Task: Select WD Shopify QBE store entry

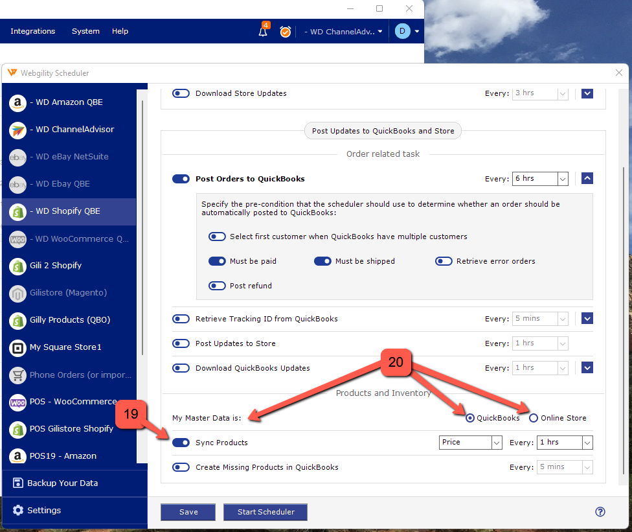Action: 69,211
